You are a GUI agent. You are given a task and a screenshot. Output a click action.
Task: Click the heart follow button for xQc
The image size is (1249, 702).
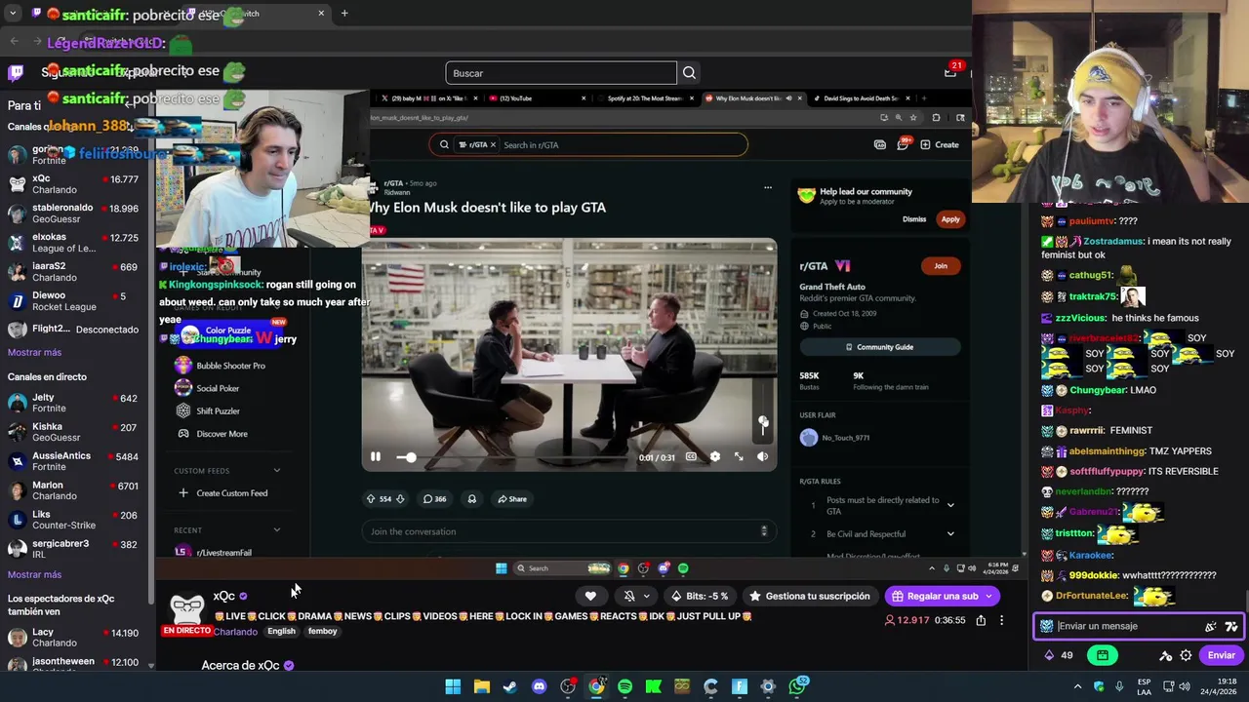(x=590, y=596)
